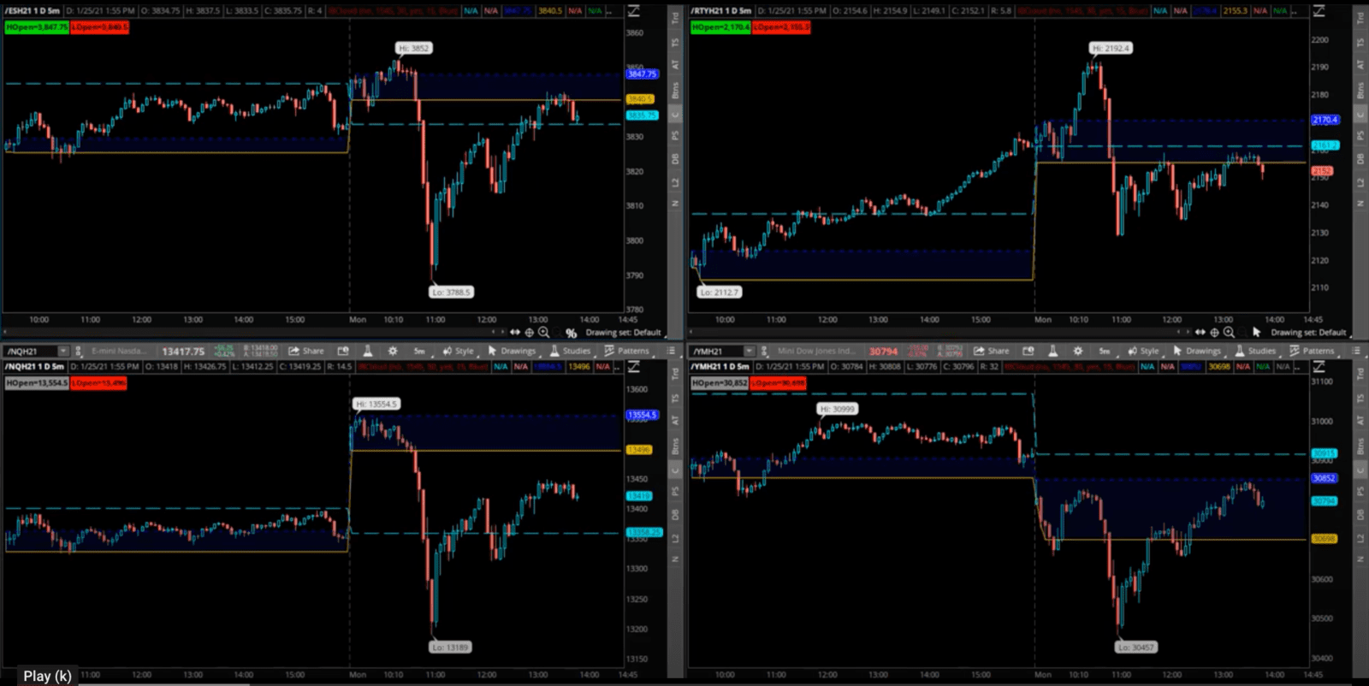Open the /NQH21 symbol dropdown

tap(62, 351)
